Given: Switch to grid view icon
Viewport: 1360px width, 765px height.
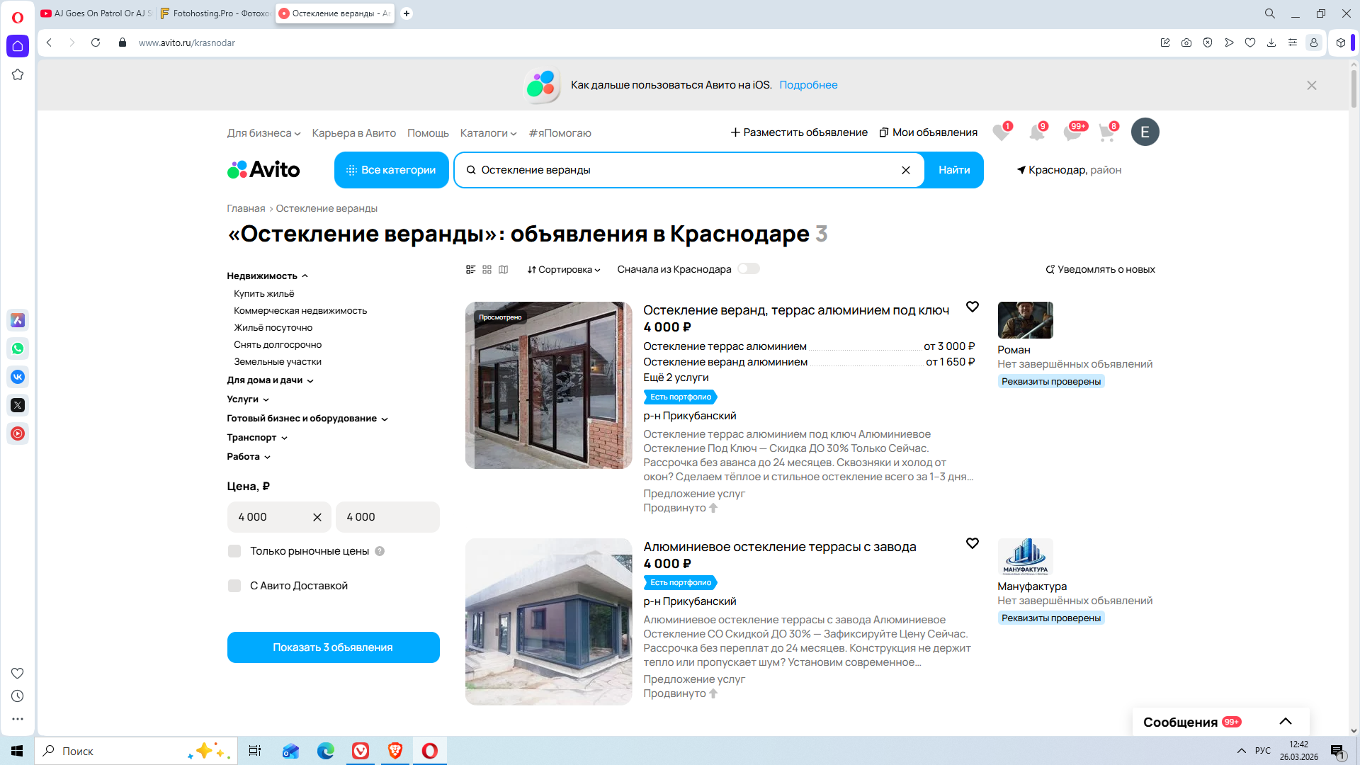Looking at the screenshot, I should pyautogui.click(x=487, y=269).
